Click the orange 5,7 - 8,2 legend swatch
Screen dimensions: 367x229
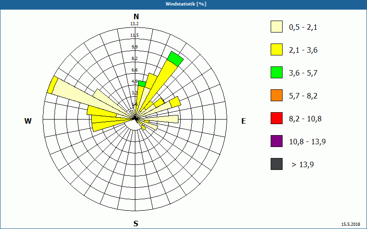277,95
